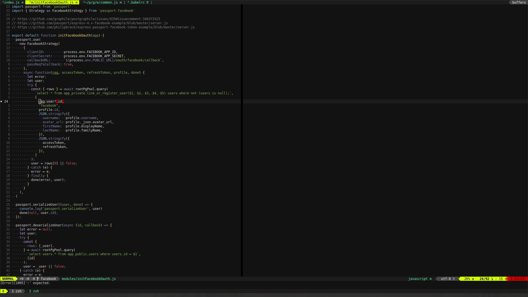
Task: Click highlighted line 24 containing req.user?.id
Action: 51,101
